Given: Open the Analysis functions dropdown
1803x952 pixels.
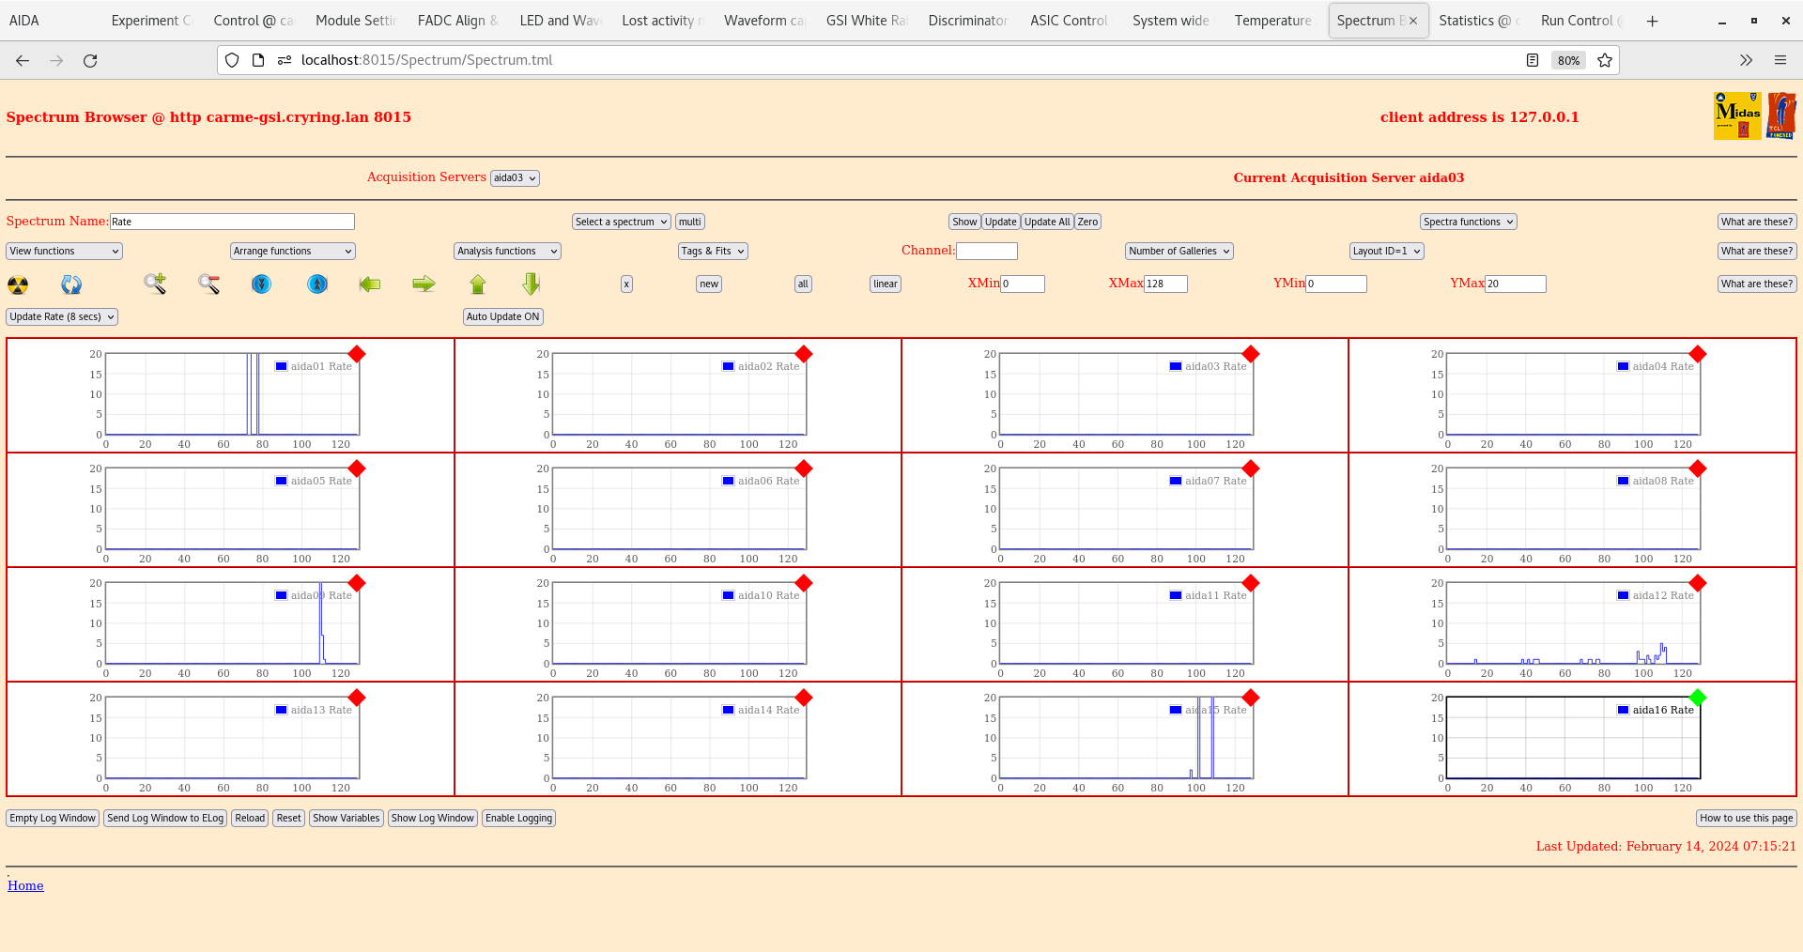Looking at the screenshot, I should point(506,251).
